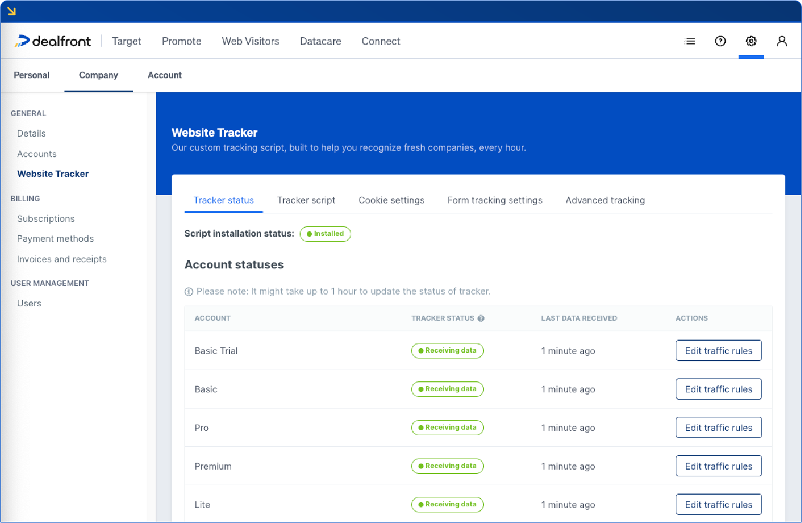Open Invoices and receipts in the sidebar

pyautogui.click(x=62, y=259)
